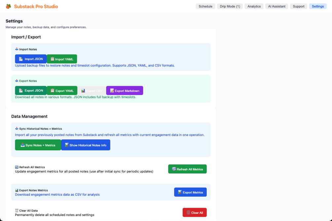Click the Export Metrics button
The image size is (332, 221).
(x=190, y=192)
